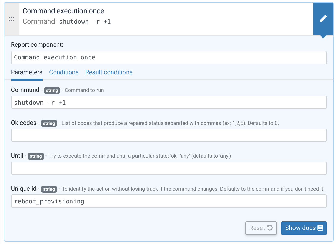
Task: Select the Parameters tab
Action: (27, 72)
